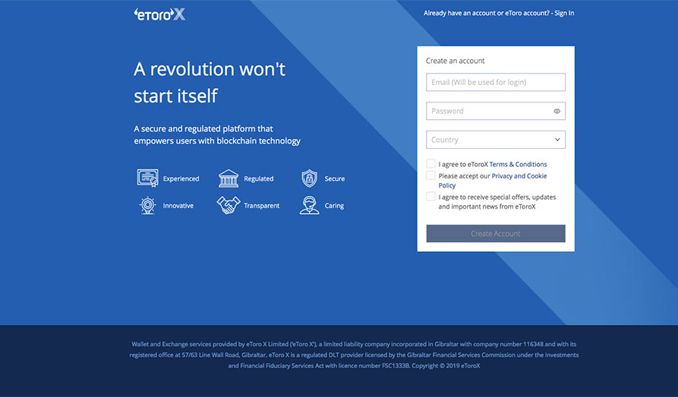Click the Caring support agent icon
Viewport: 678px width, 397px height.
point(309,206)
